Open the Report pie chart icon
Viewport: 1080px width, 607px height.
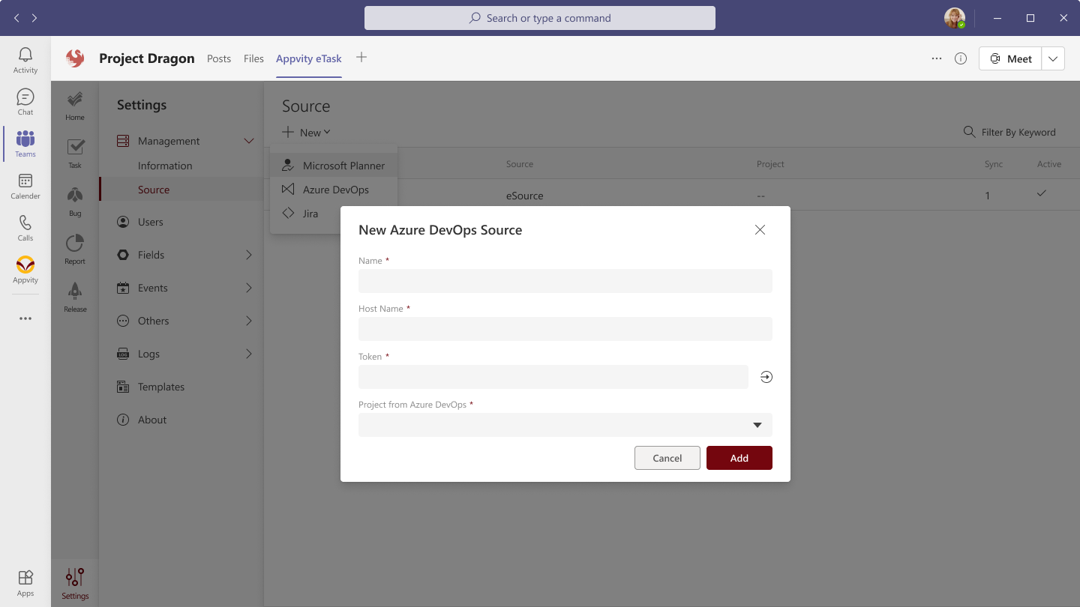75,249
